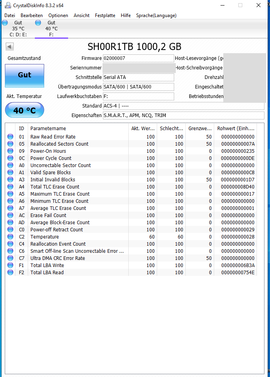
Task: Click the Eigenschaften field S.M.A.R.T., APM, NCQ, TRIM
Action: click(183, 115)
